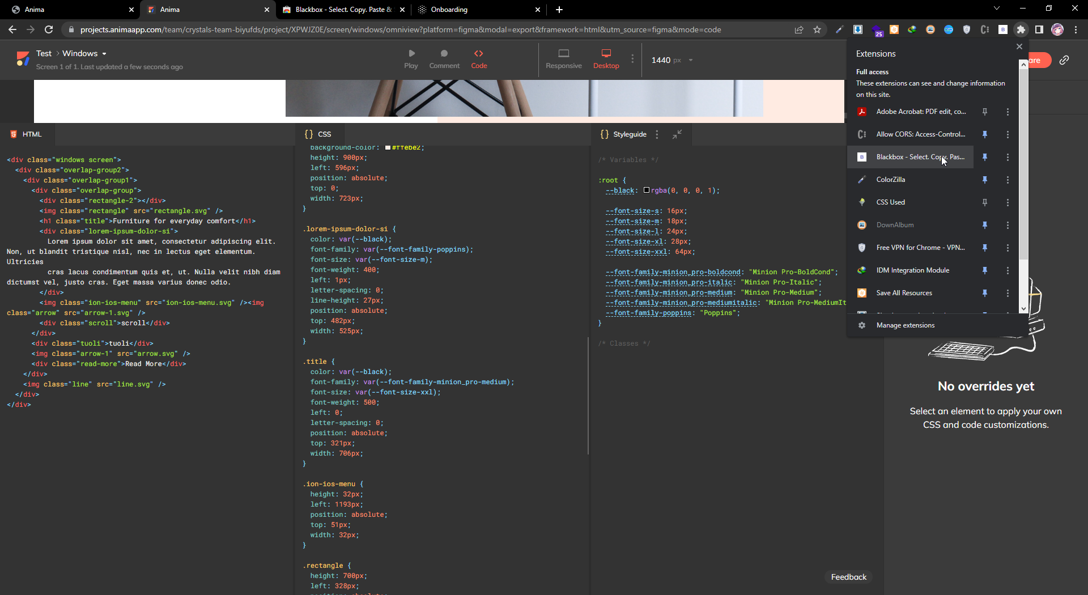Viewport: 1088px width, 595px height.
Task: Unpin the Free VPN for Chrome extension
Action: point(985,248)
